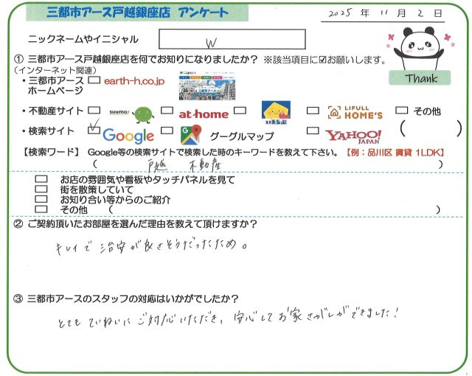Click the nickname box containing W
Image resolution: width=472 pixels, height=376 pixels.
232,39
